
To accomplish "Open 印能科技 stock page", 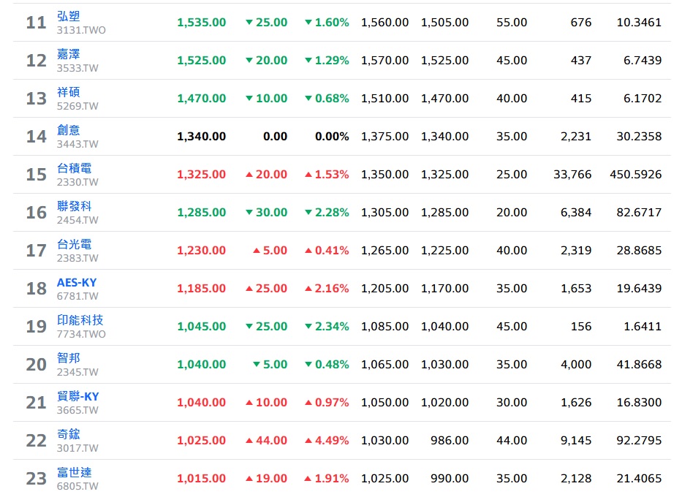I will [80, 320].
